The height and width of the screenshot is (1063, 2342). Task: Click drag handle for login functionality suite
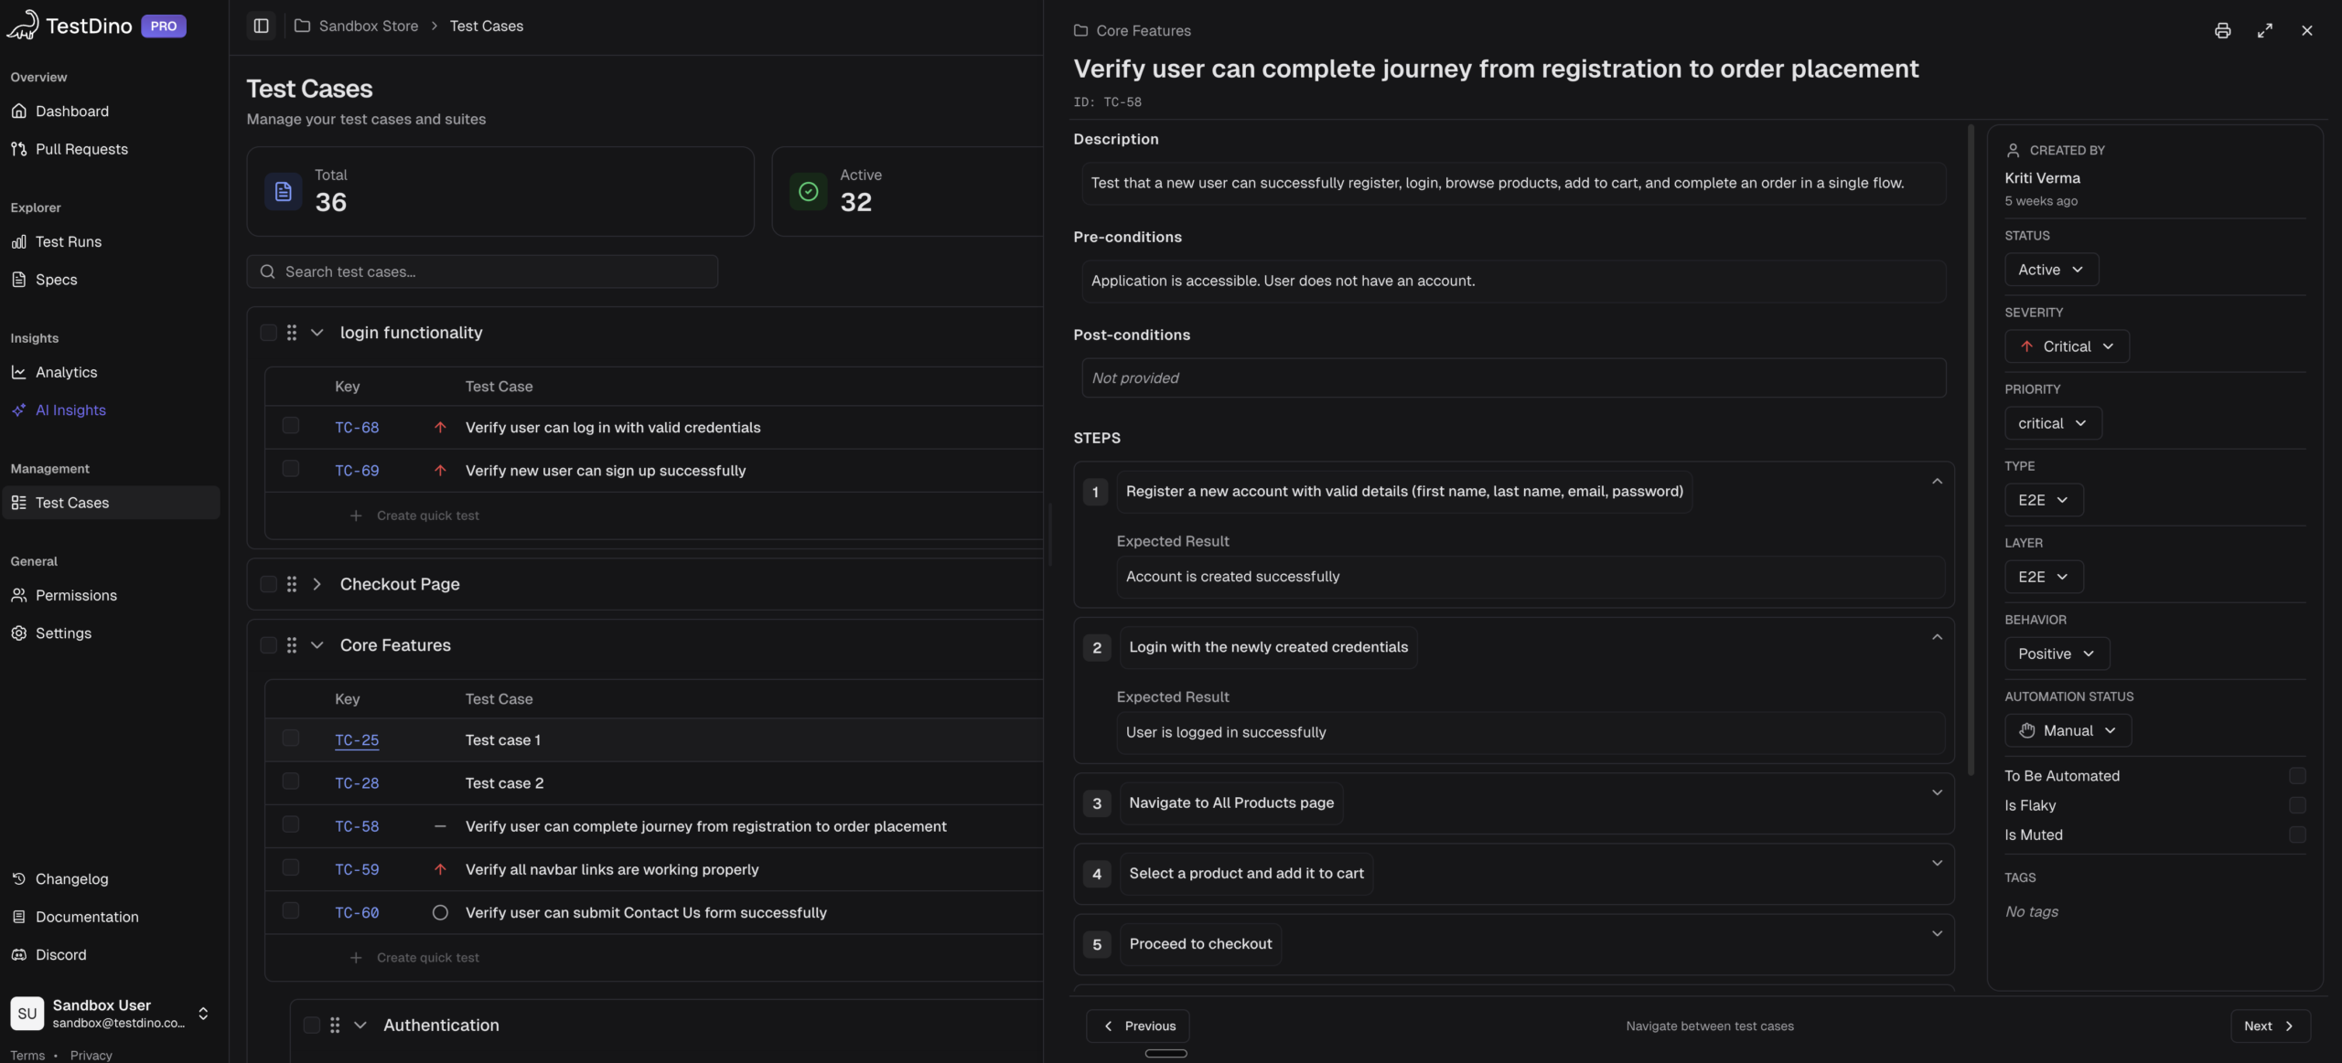point(292,333)
